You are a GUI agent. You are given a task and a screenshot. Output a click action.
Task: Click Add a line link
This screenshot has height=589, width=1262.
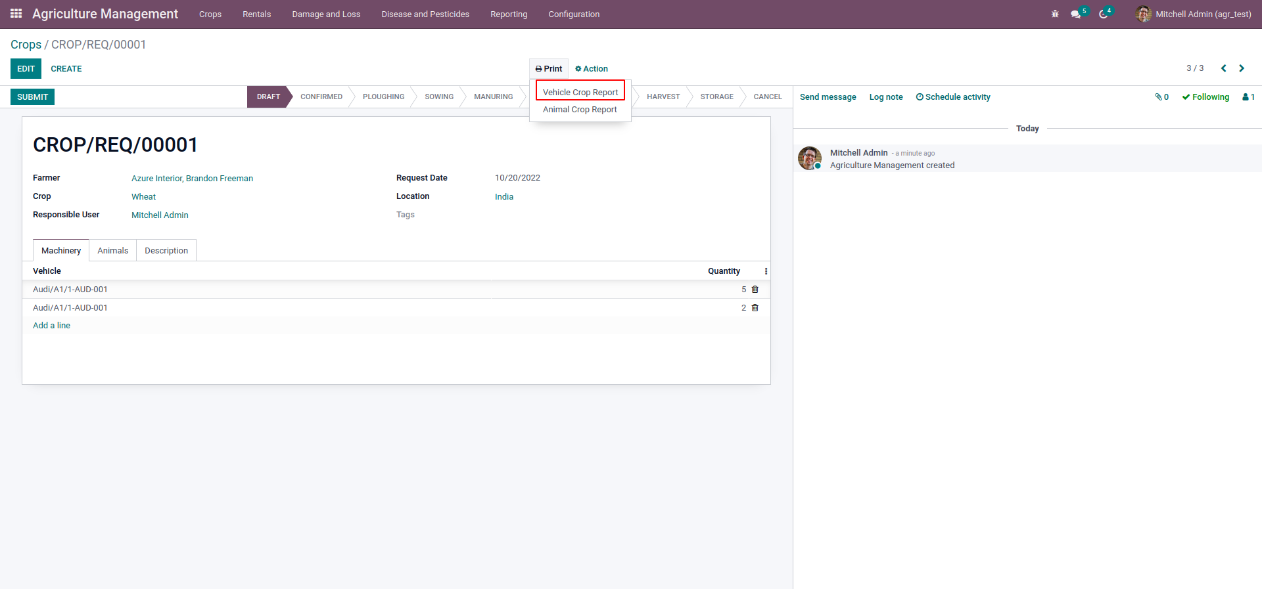tap(51, 326)
